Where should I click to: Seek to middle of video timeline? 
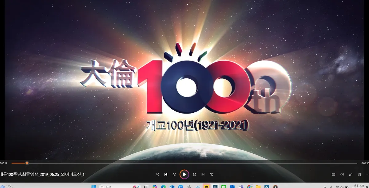coord(184,163)
